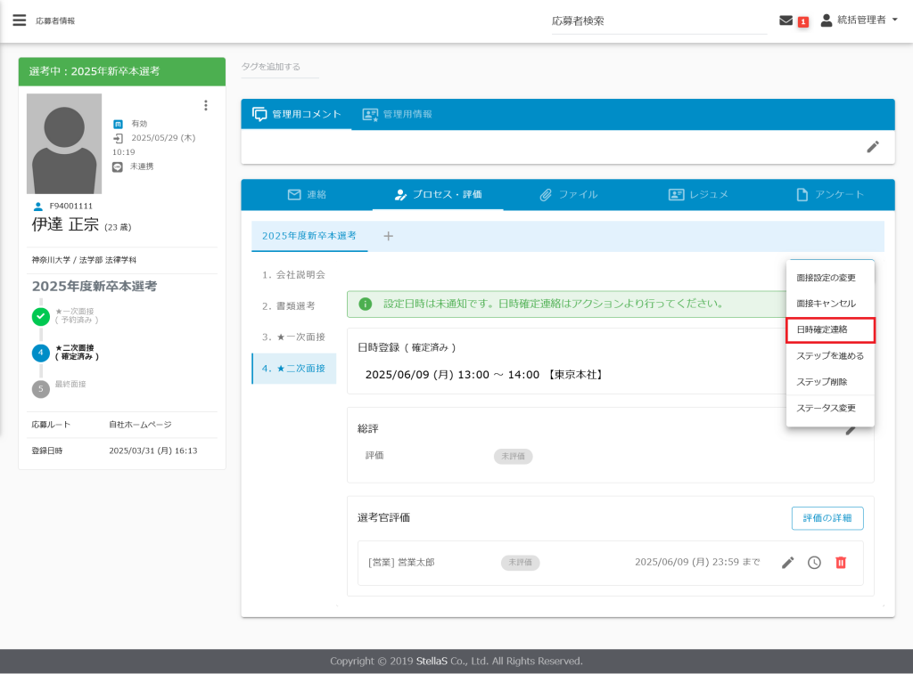Switch to 管理用情報 tab
Image resolution: width=913 pixels, height=674 pixels.
398,114
